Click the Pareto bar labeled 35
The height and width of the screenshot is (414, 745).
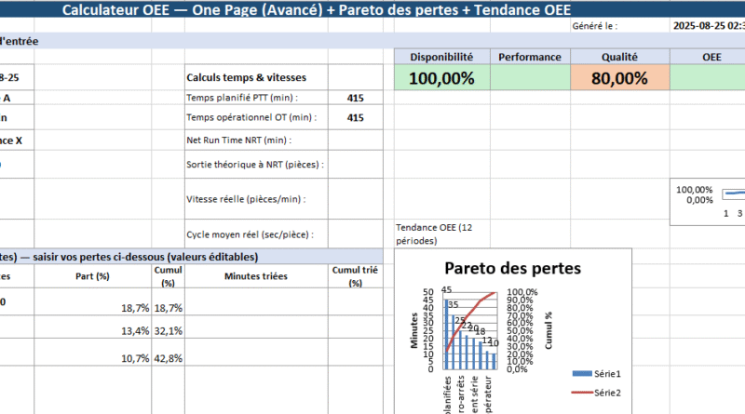[x=453, y=341]
